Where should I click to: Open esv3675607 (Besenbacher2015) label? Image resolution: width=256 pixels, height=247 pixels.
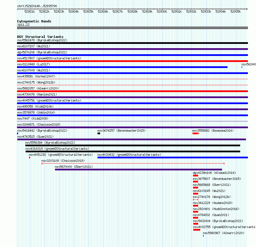tap(217, 179)
